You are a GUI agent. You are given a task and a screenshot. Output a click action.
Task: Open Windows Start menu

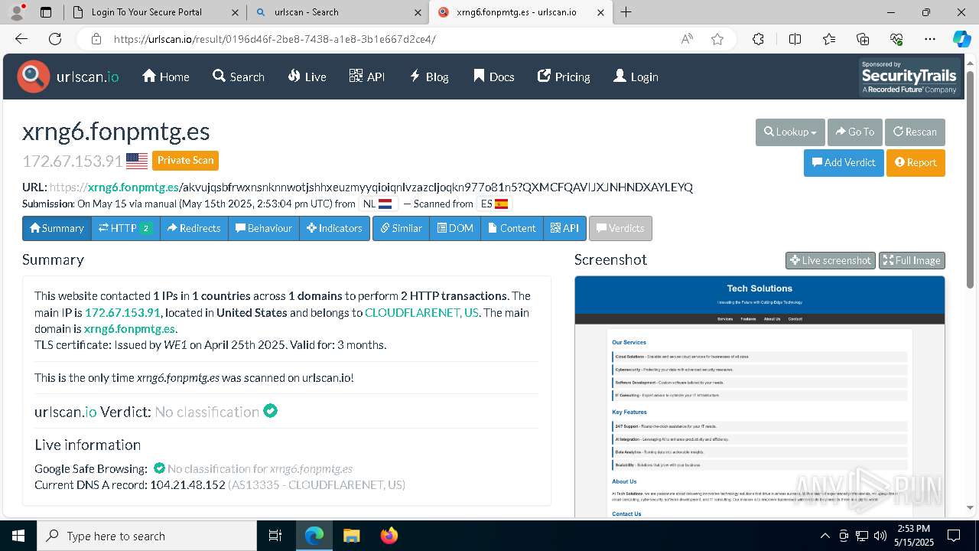[x=18, y=536]
